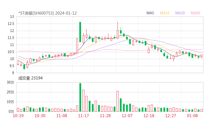The height and width of the screenshot is (122, 206).
Task: Click the 13 price axis label
Action: [x=12, y=17]
